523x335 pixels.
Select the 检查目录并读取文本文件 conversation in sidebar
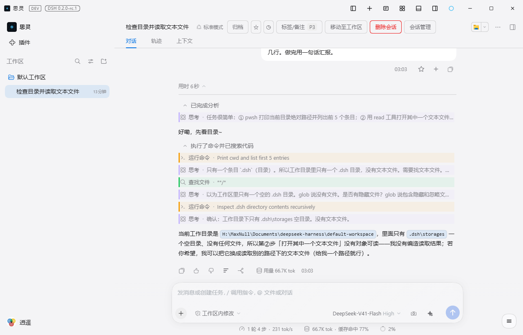(57, 92)
